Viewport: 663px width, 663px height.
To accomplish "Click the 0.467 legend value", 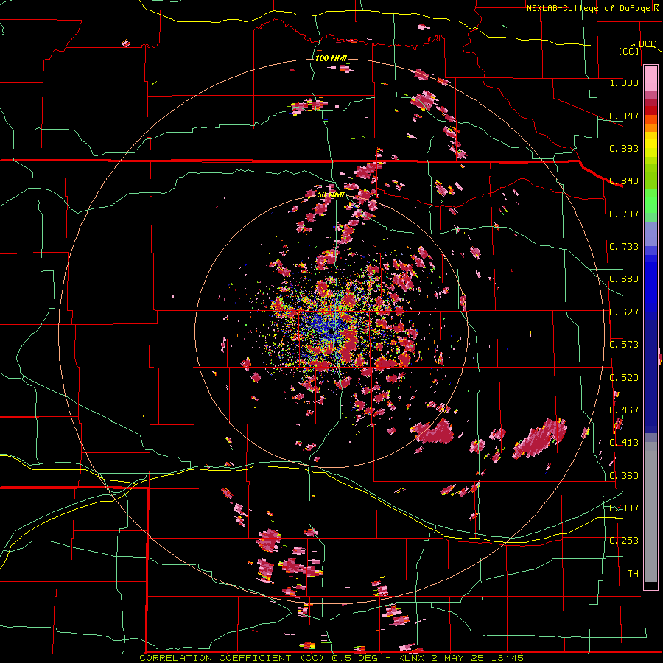I will click(624, 410).
